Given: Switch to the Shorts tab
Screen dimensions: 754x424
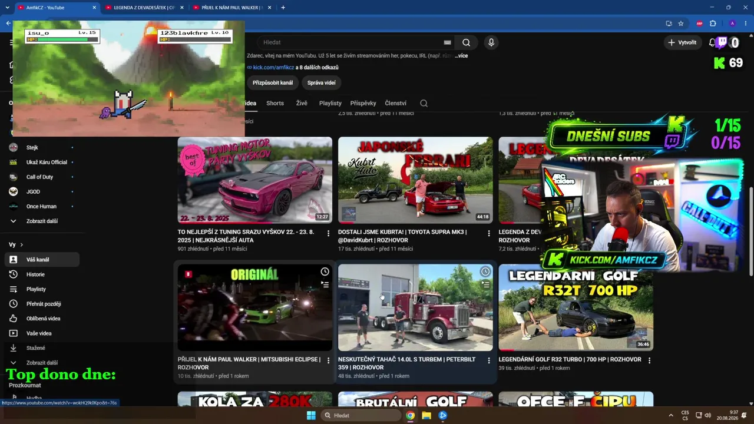Looking at the screenshot, I should (275, 103).
